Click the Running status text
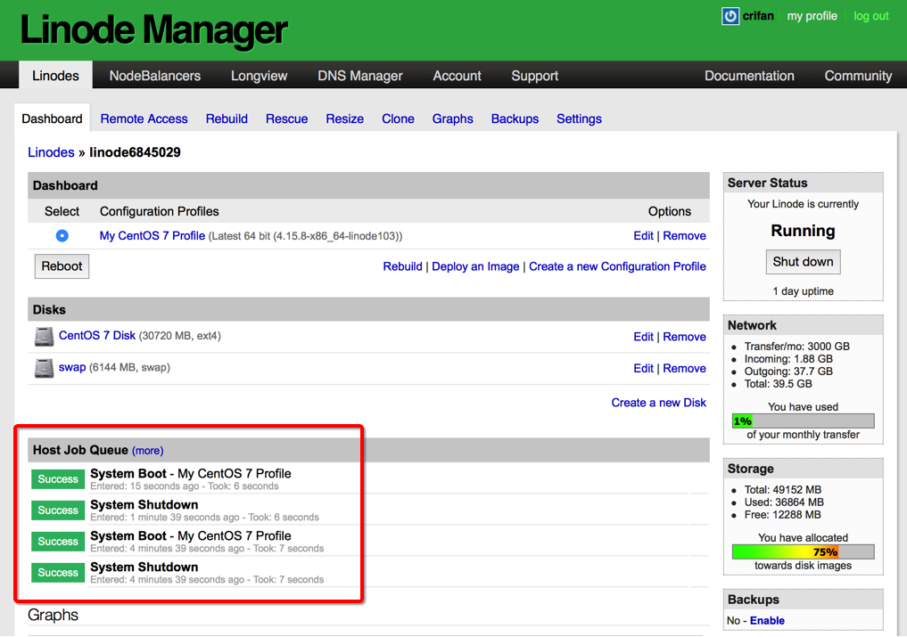 [x=803, y=231]
